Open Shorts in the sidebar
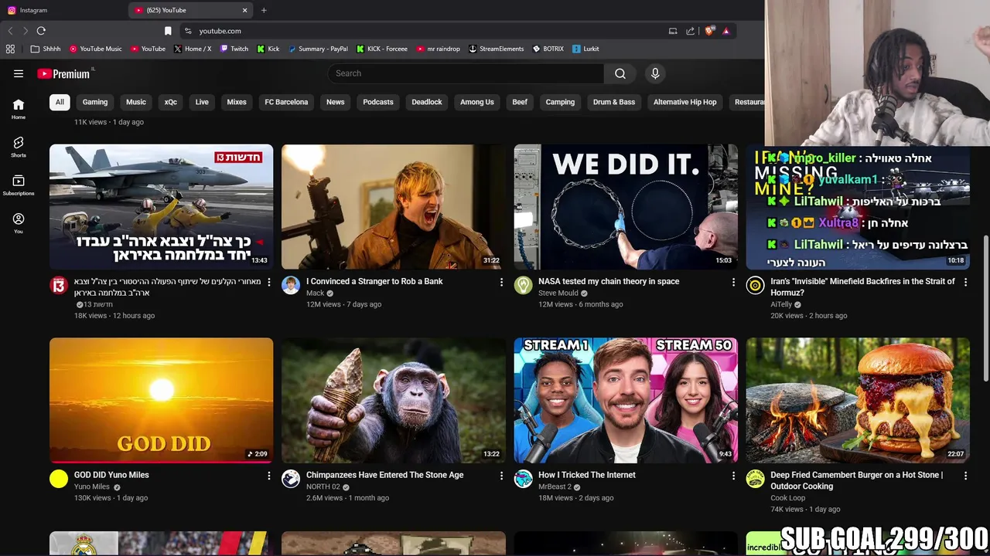The image size is (990, 556). point(19,147)
